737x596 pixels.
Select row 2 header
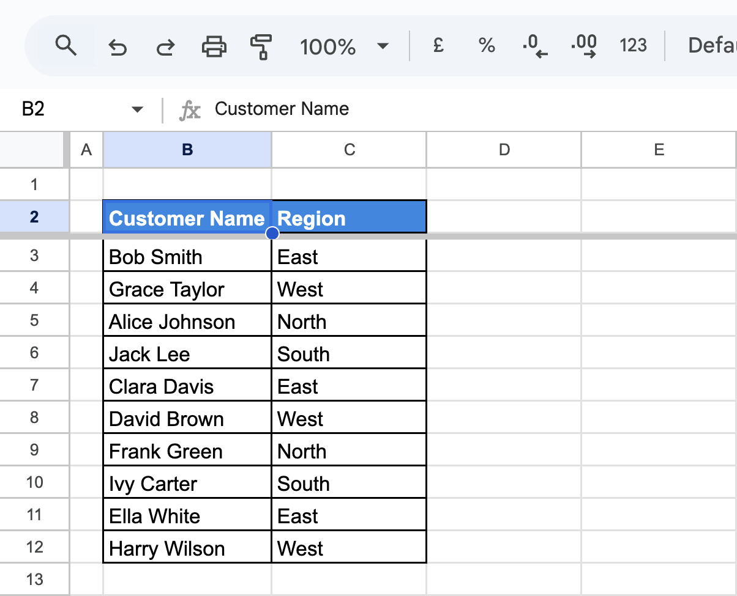[34, 216]
